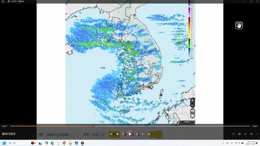Click the date-time field 2024.11.27.23:00
Image resolution: width=260 pixels, height=146 pixels.
tap(62, 135)
